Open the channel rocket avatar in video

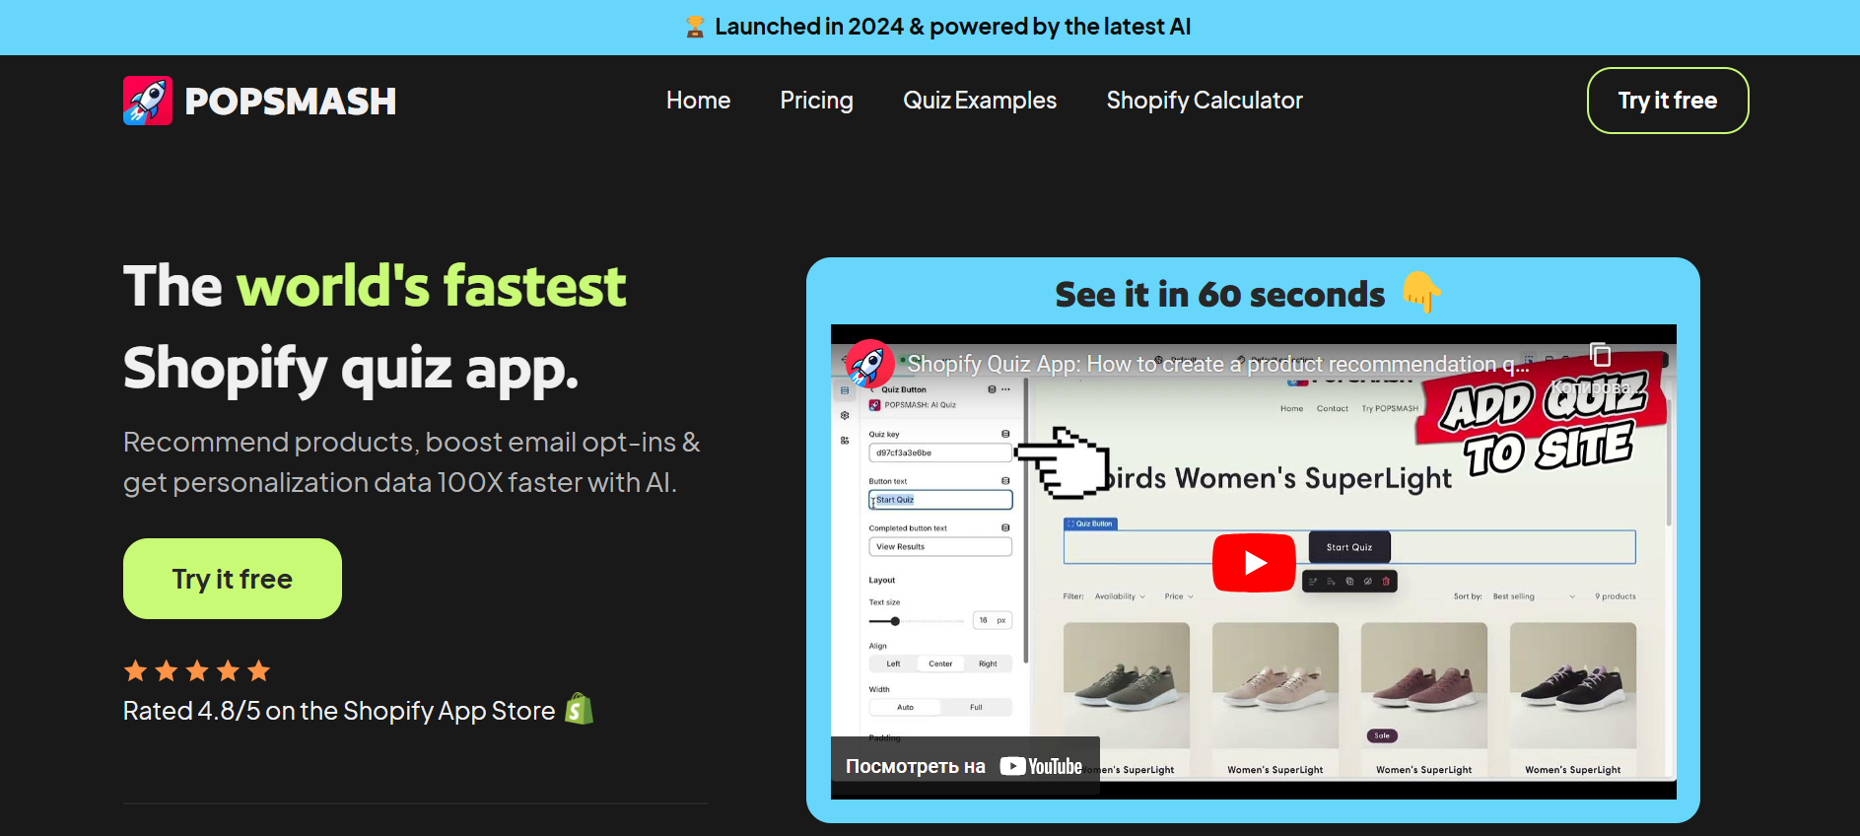coord(869,364)
